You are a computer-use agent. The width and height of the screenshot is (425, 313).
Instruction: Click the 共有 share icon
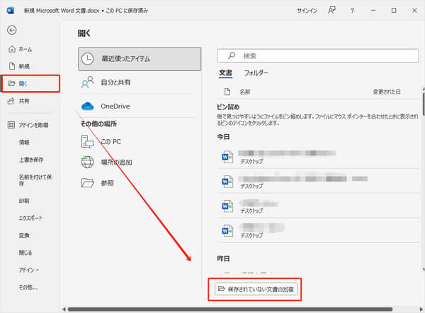(11, 101)
